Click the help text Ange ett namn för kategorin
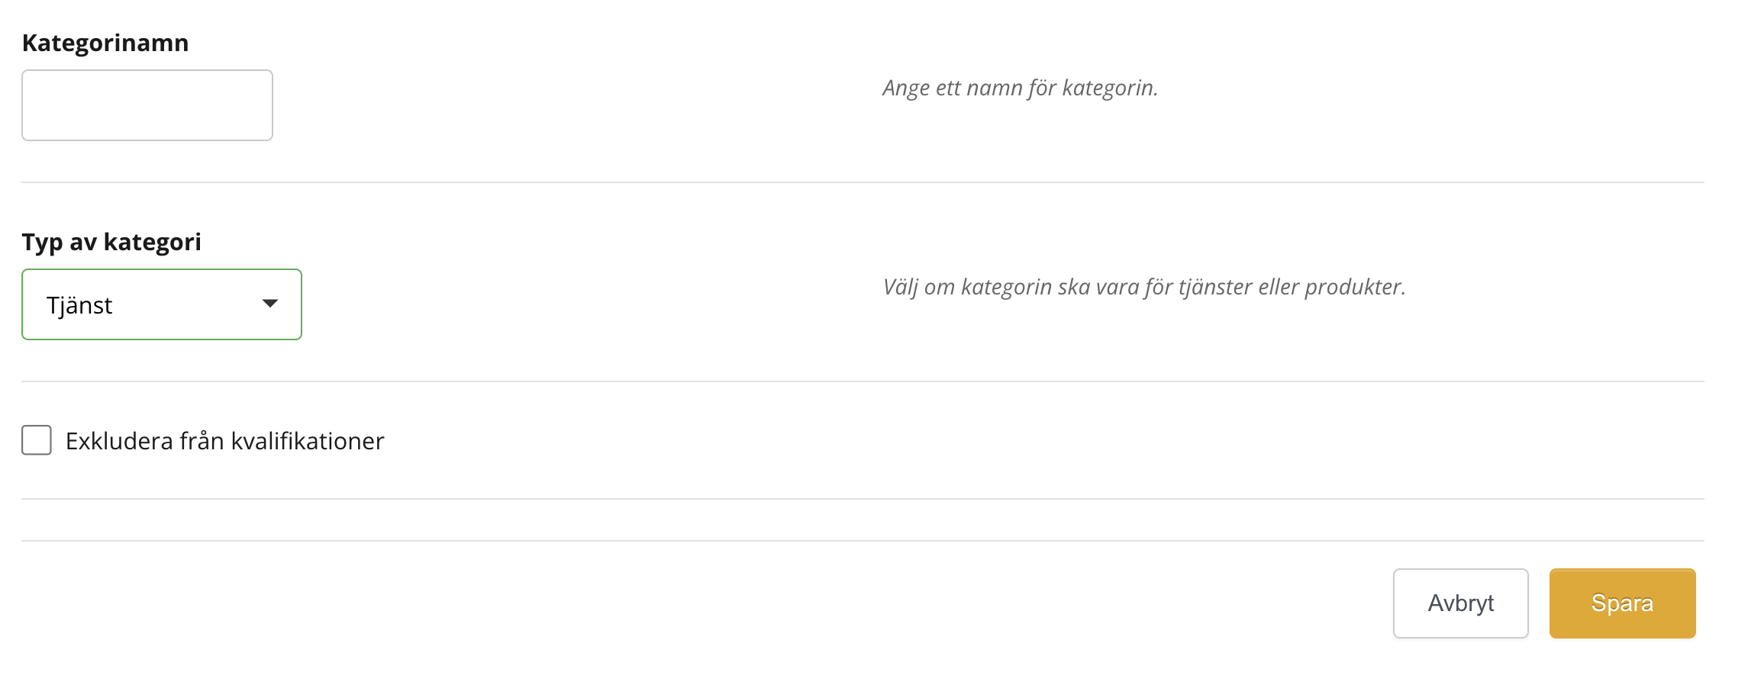Image resolution: width=1748 pixels, height=682 pixels. tap(1020, 88)
